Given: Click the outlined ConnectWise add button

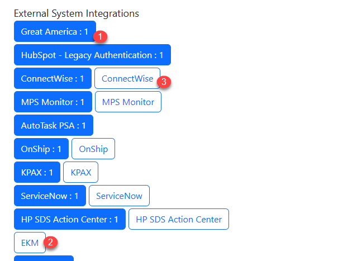Looking at the screenshot, I should point(127,78).
